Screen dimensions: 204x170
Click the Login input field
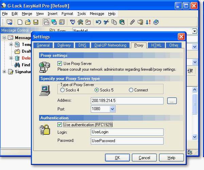[x=127, y=132]
